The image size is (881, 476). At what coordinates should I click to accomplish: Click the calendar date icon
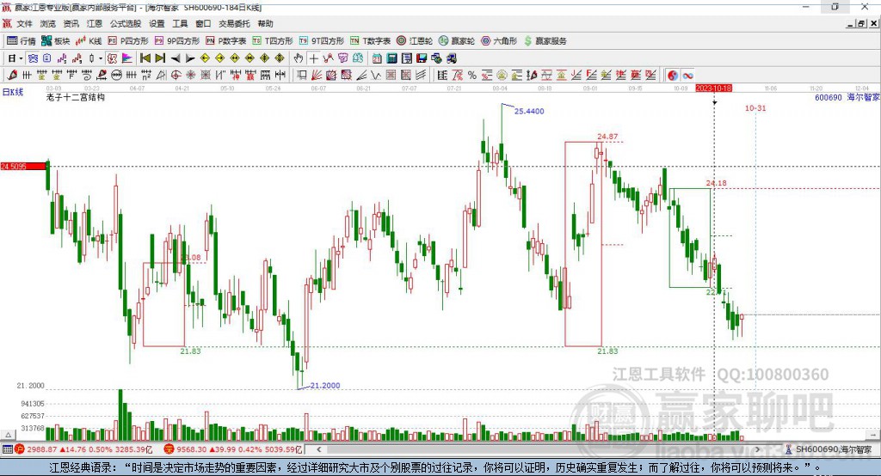[x=377, y=58]
